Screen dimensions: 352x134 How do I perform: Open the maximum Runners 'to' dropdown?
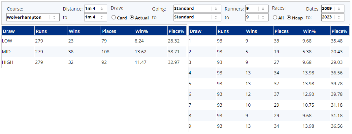(x=257, y=17)
